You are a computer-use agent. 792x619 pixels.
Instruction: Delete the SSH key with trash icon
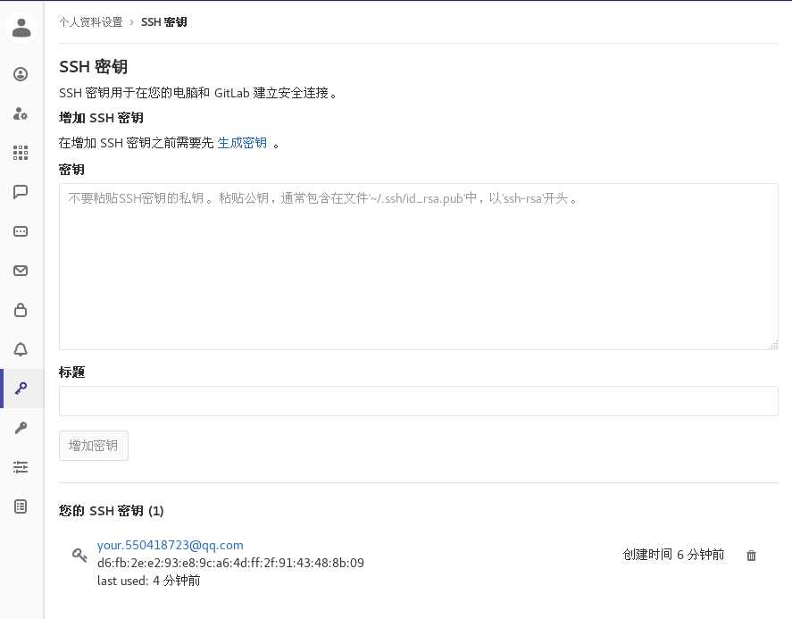(751, 556)
